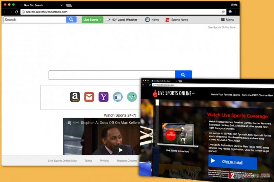Open the Yahoo shortcut icon
274x182 pixels.
tap(103, 97)
